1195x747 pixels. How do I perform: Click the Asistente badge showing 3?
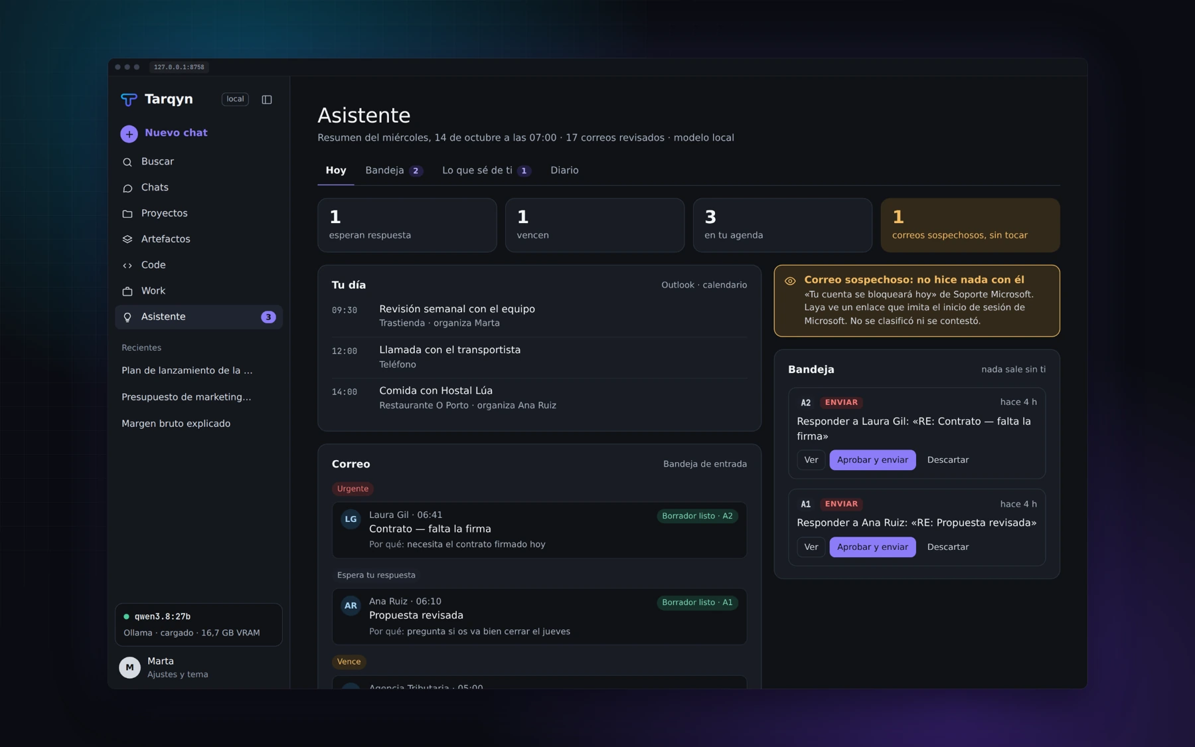click(x=268, y=317)
